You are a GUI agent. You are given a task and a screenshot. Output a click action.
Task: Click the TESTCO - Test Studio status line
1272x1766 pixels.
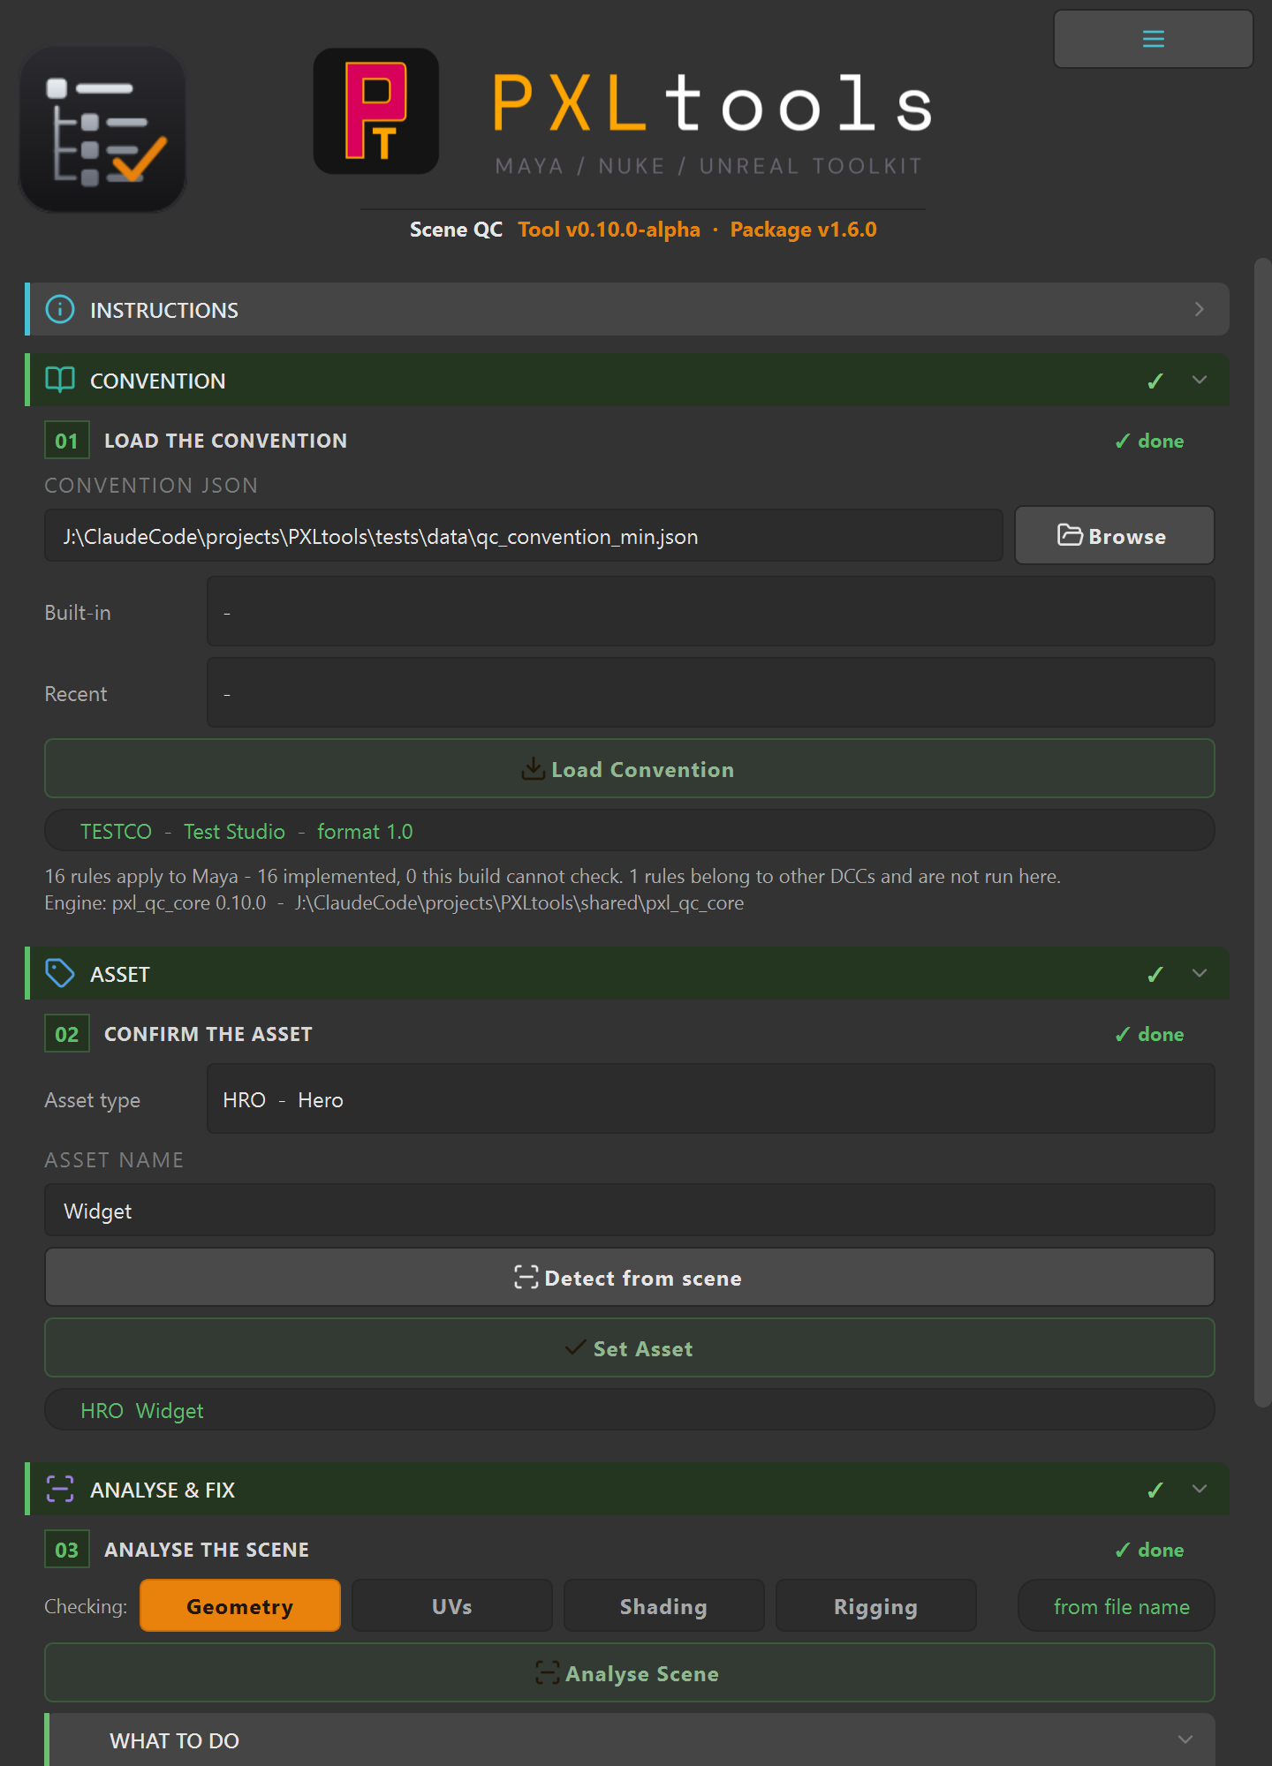click(630, 831)
